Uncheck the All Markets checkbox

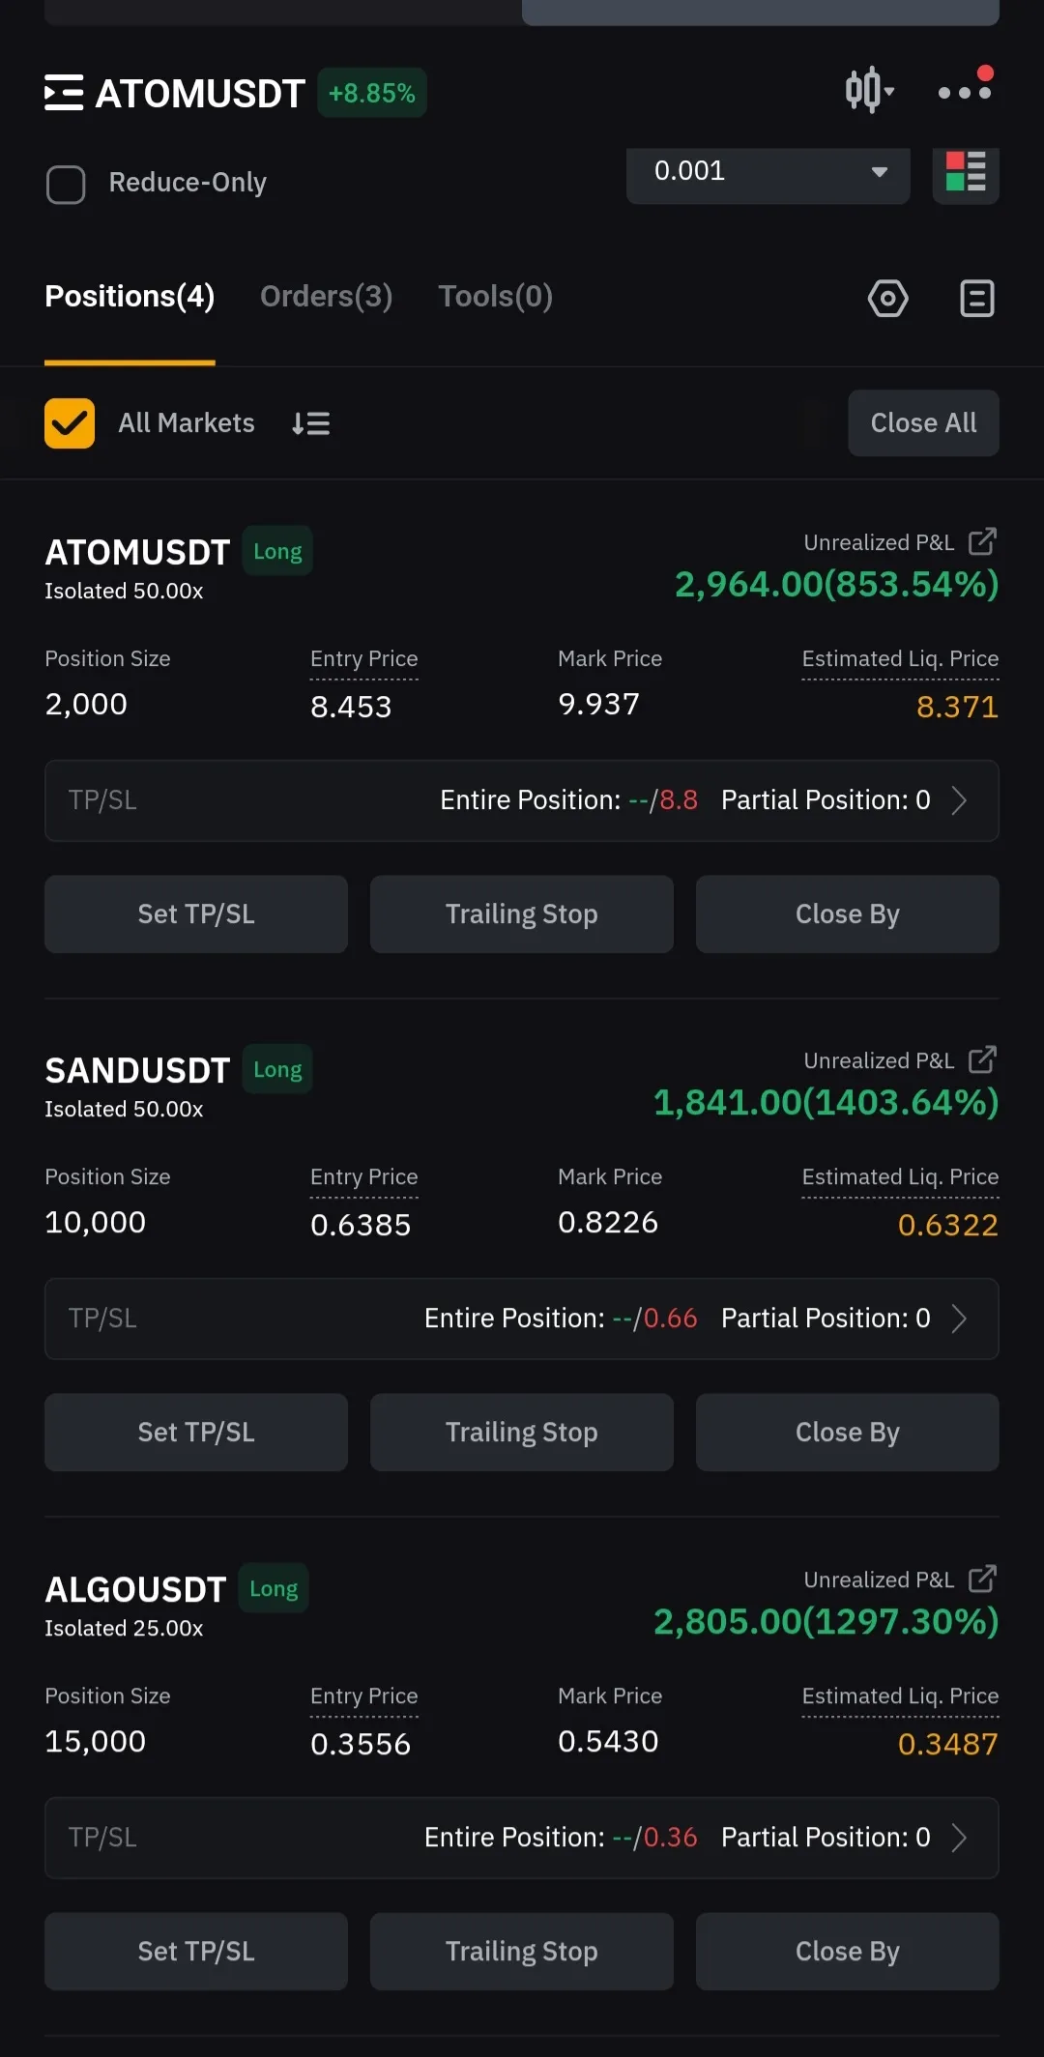pos(70,423)
